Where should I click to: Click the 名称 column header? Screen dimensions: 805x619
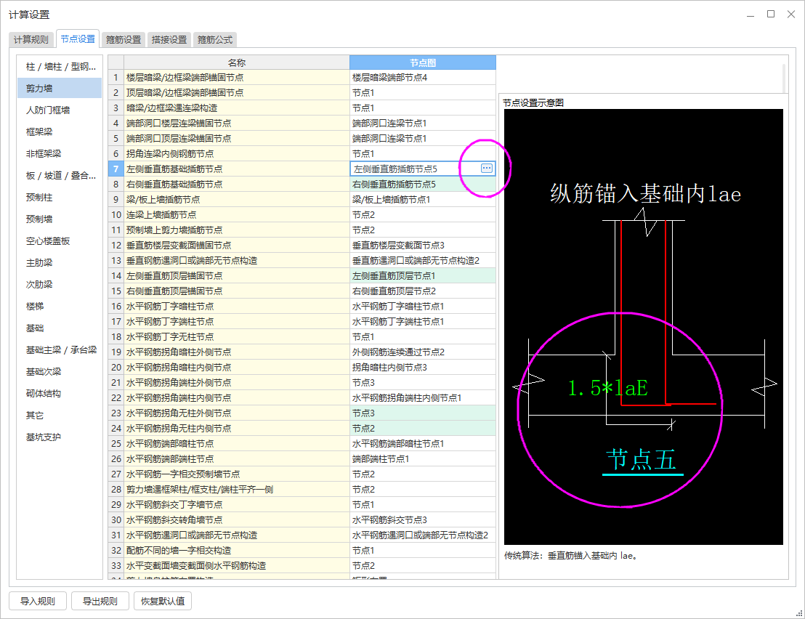pos(237,62)
